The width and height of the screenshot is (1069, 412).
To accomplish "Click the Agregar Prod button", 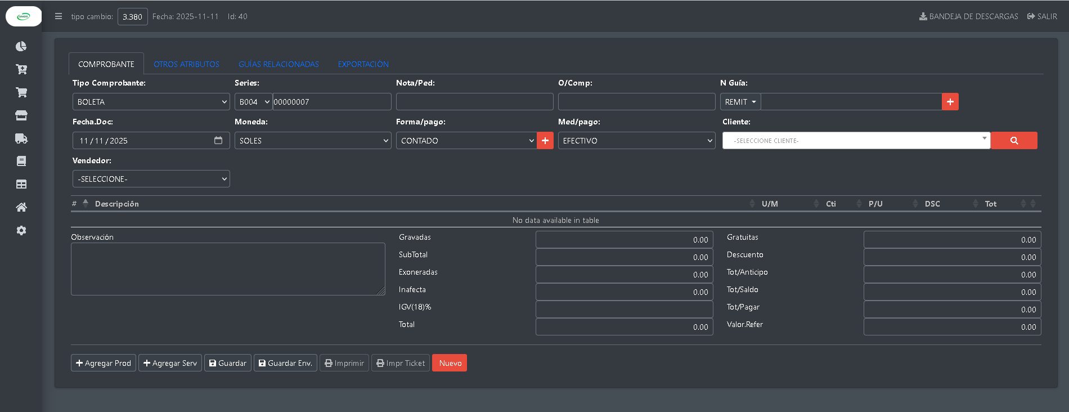I will click(x=104, y=363).
